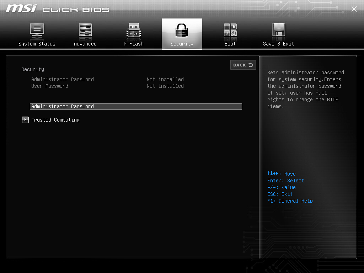
Task: Select the Security padlock icon
Action: coord(182,30)
